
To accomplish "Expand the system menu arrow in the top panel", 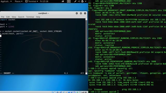I will click(x=86, y=1).
